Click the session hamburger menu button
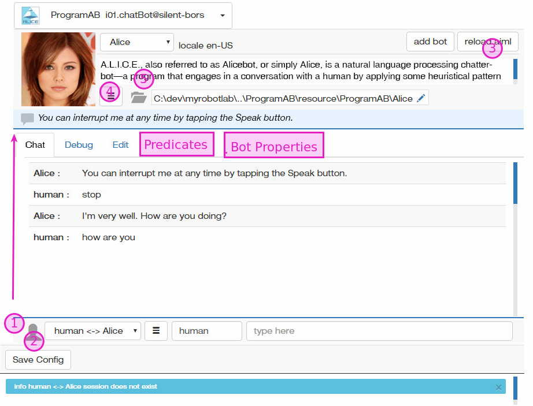The image size is (533, 406). pos(156,331)
